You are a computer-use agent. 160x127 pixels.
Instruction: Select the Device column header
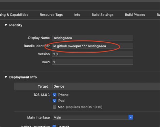click(59, 86)
